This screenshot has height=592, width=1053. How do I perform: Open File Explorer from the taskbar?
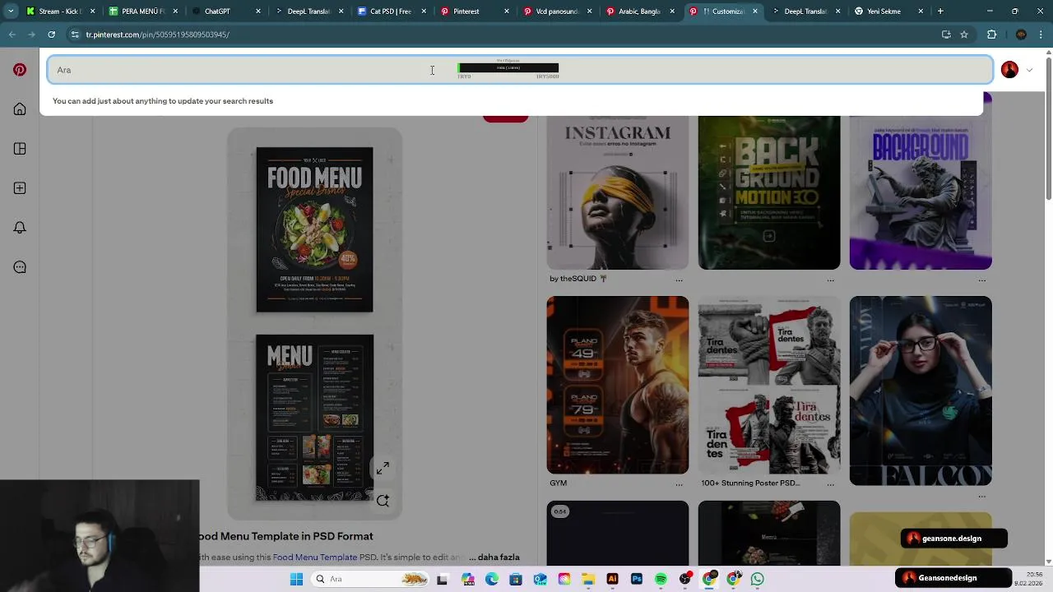[588, 579]
